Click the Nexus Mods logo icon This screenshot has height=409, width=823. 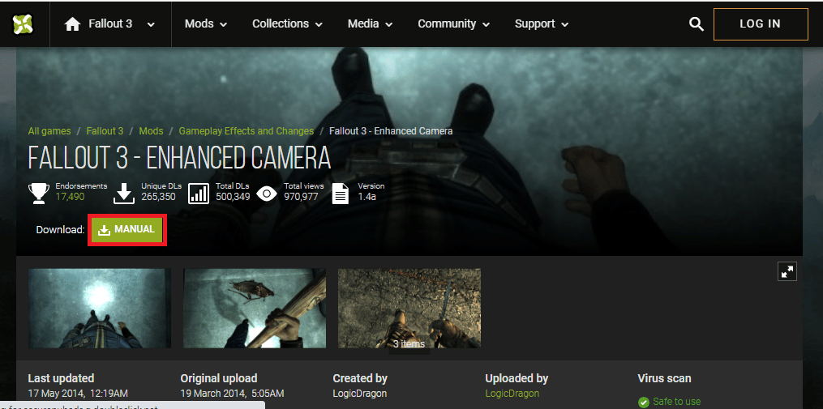[23, 23]
